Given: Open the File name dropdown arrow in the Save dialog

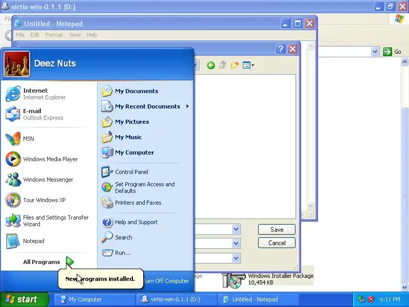Looking at the screenshot, I should coord(236,229).
